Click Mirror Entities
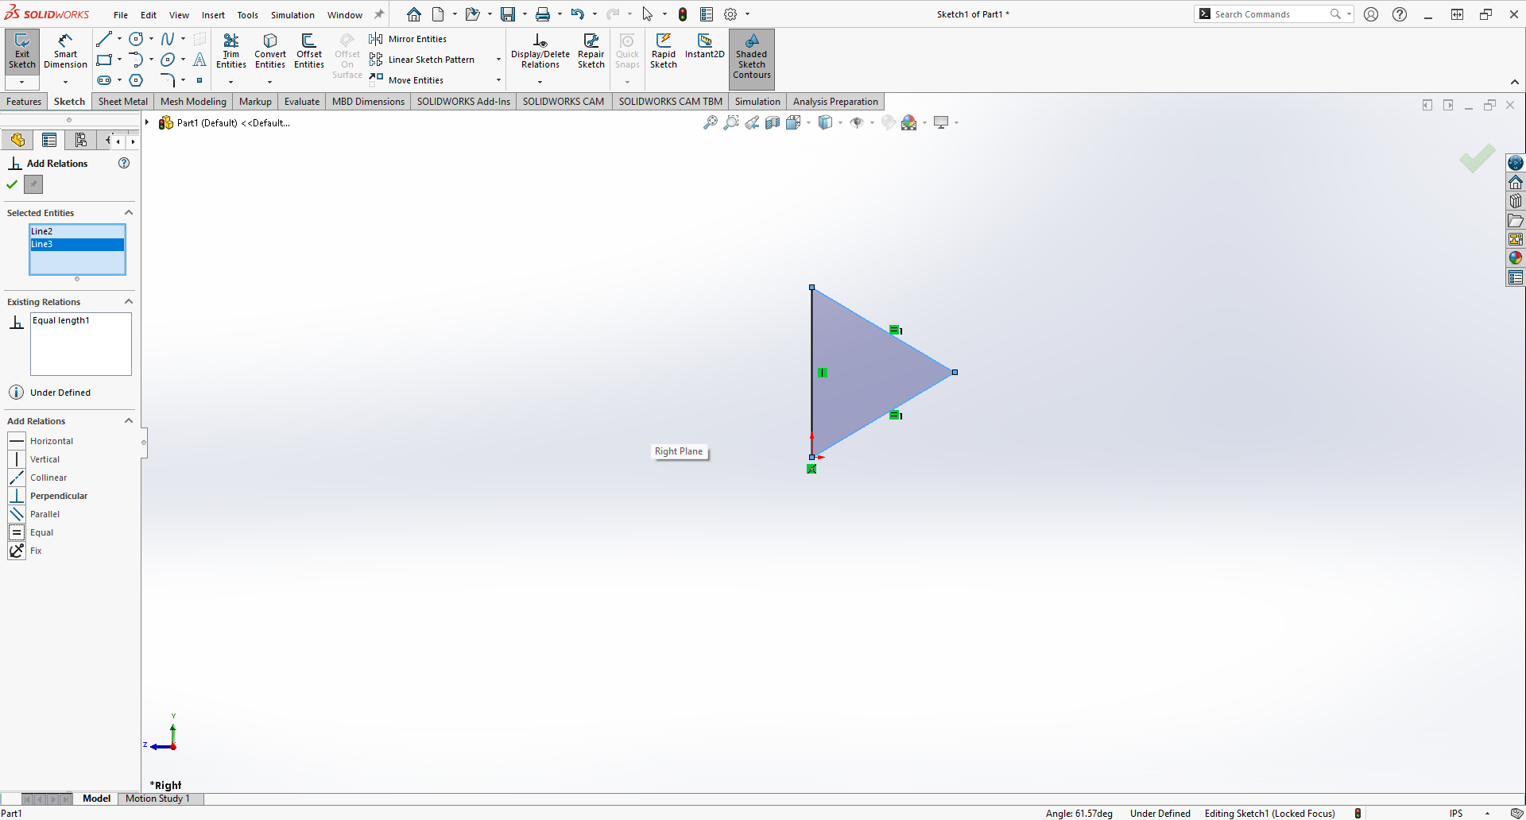Screen dimensions: 1526x820 tap(408, 39)
